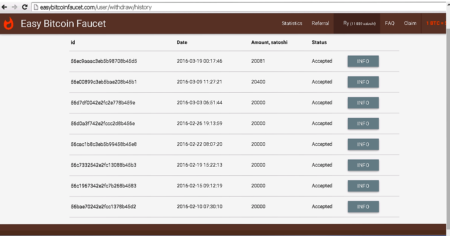This screenshot has width=450, height=236.
Task: Click INFO for withdrawal 56ec9aaac3eb5b98708b45d5
Action: pos(363,61)
